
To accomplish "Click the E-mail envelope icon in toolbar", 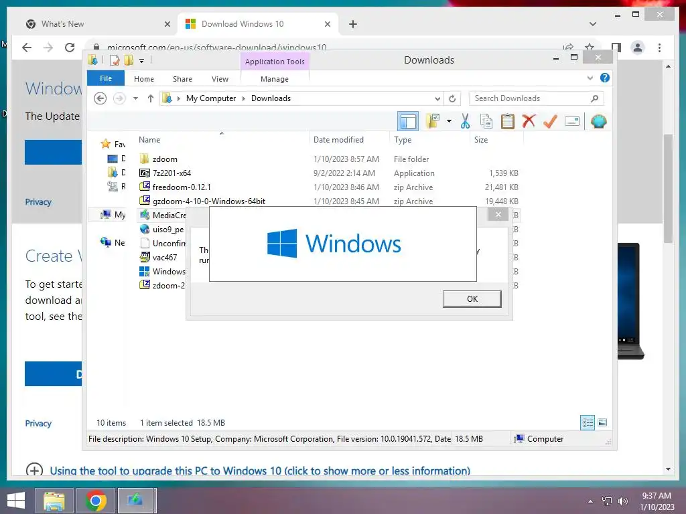I will [572, 121].
